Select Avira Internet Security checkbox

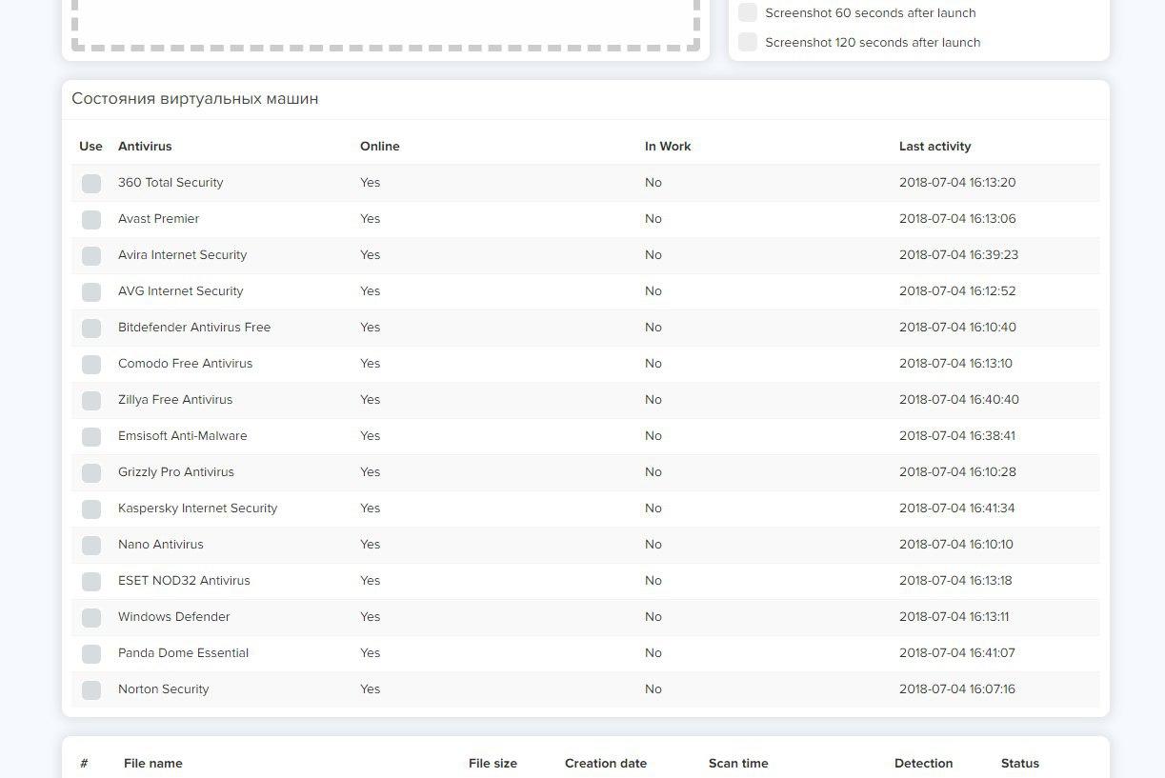point(91,256)
